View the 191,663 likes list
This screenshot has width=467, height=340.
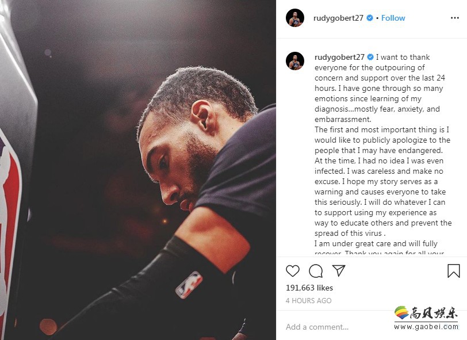(309, 288)
